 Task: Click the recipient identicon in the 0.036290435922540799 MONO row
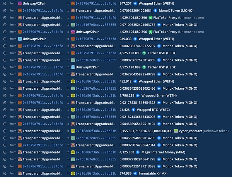[x=73, y=74]
